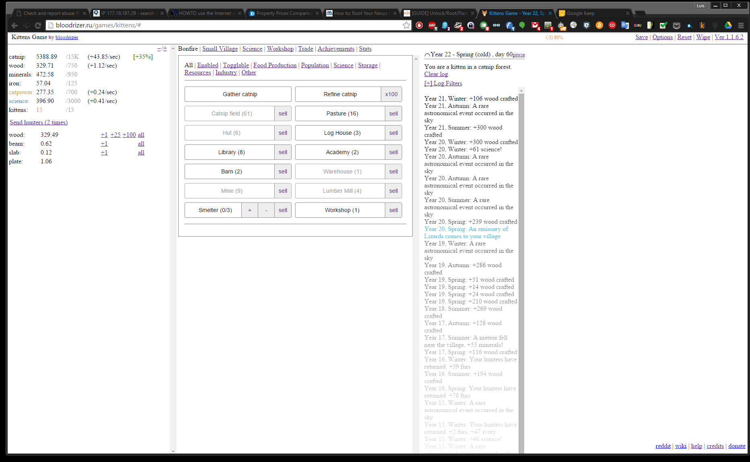Open the Gmail checker extension icon

tap(535, 25)
